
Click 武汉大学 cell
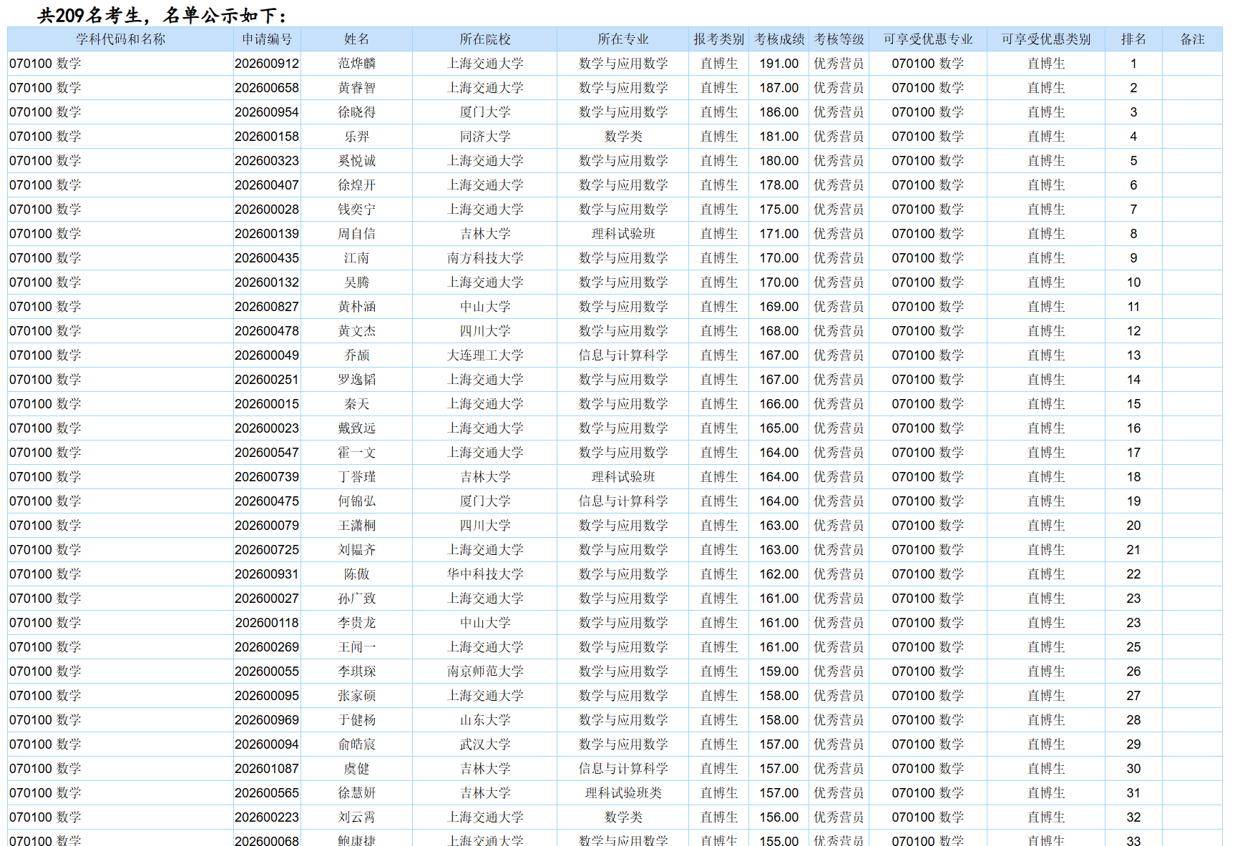pos(485,744)
